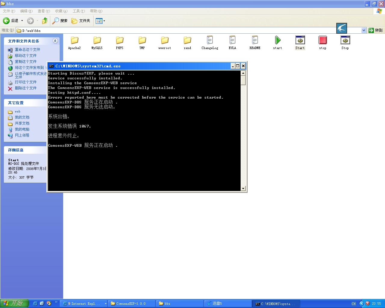
Task: Select the README file icon
Action: tap(255, 40)
